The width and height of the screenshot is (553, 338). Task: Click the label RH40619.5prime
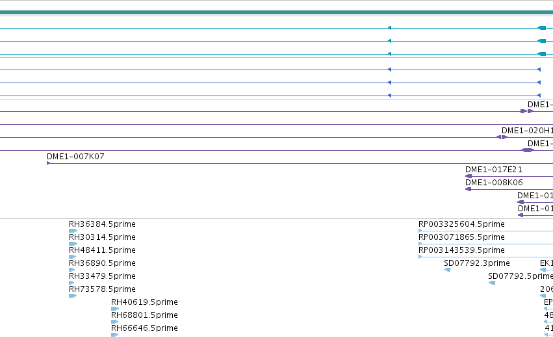point(145,302)
